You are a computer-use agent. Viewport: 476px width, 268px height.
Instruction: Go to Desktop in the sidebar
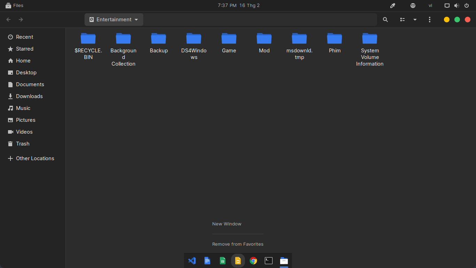pyautogui.click(x=33, y=73)
